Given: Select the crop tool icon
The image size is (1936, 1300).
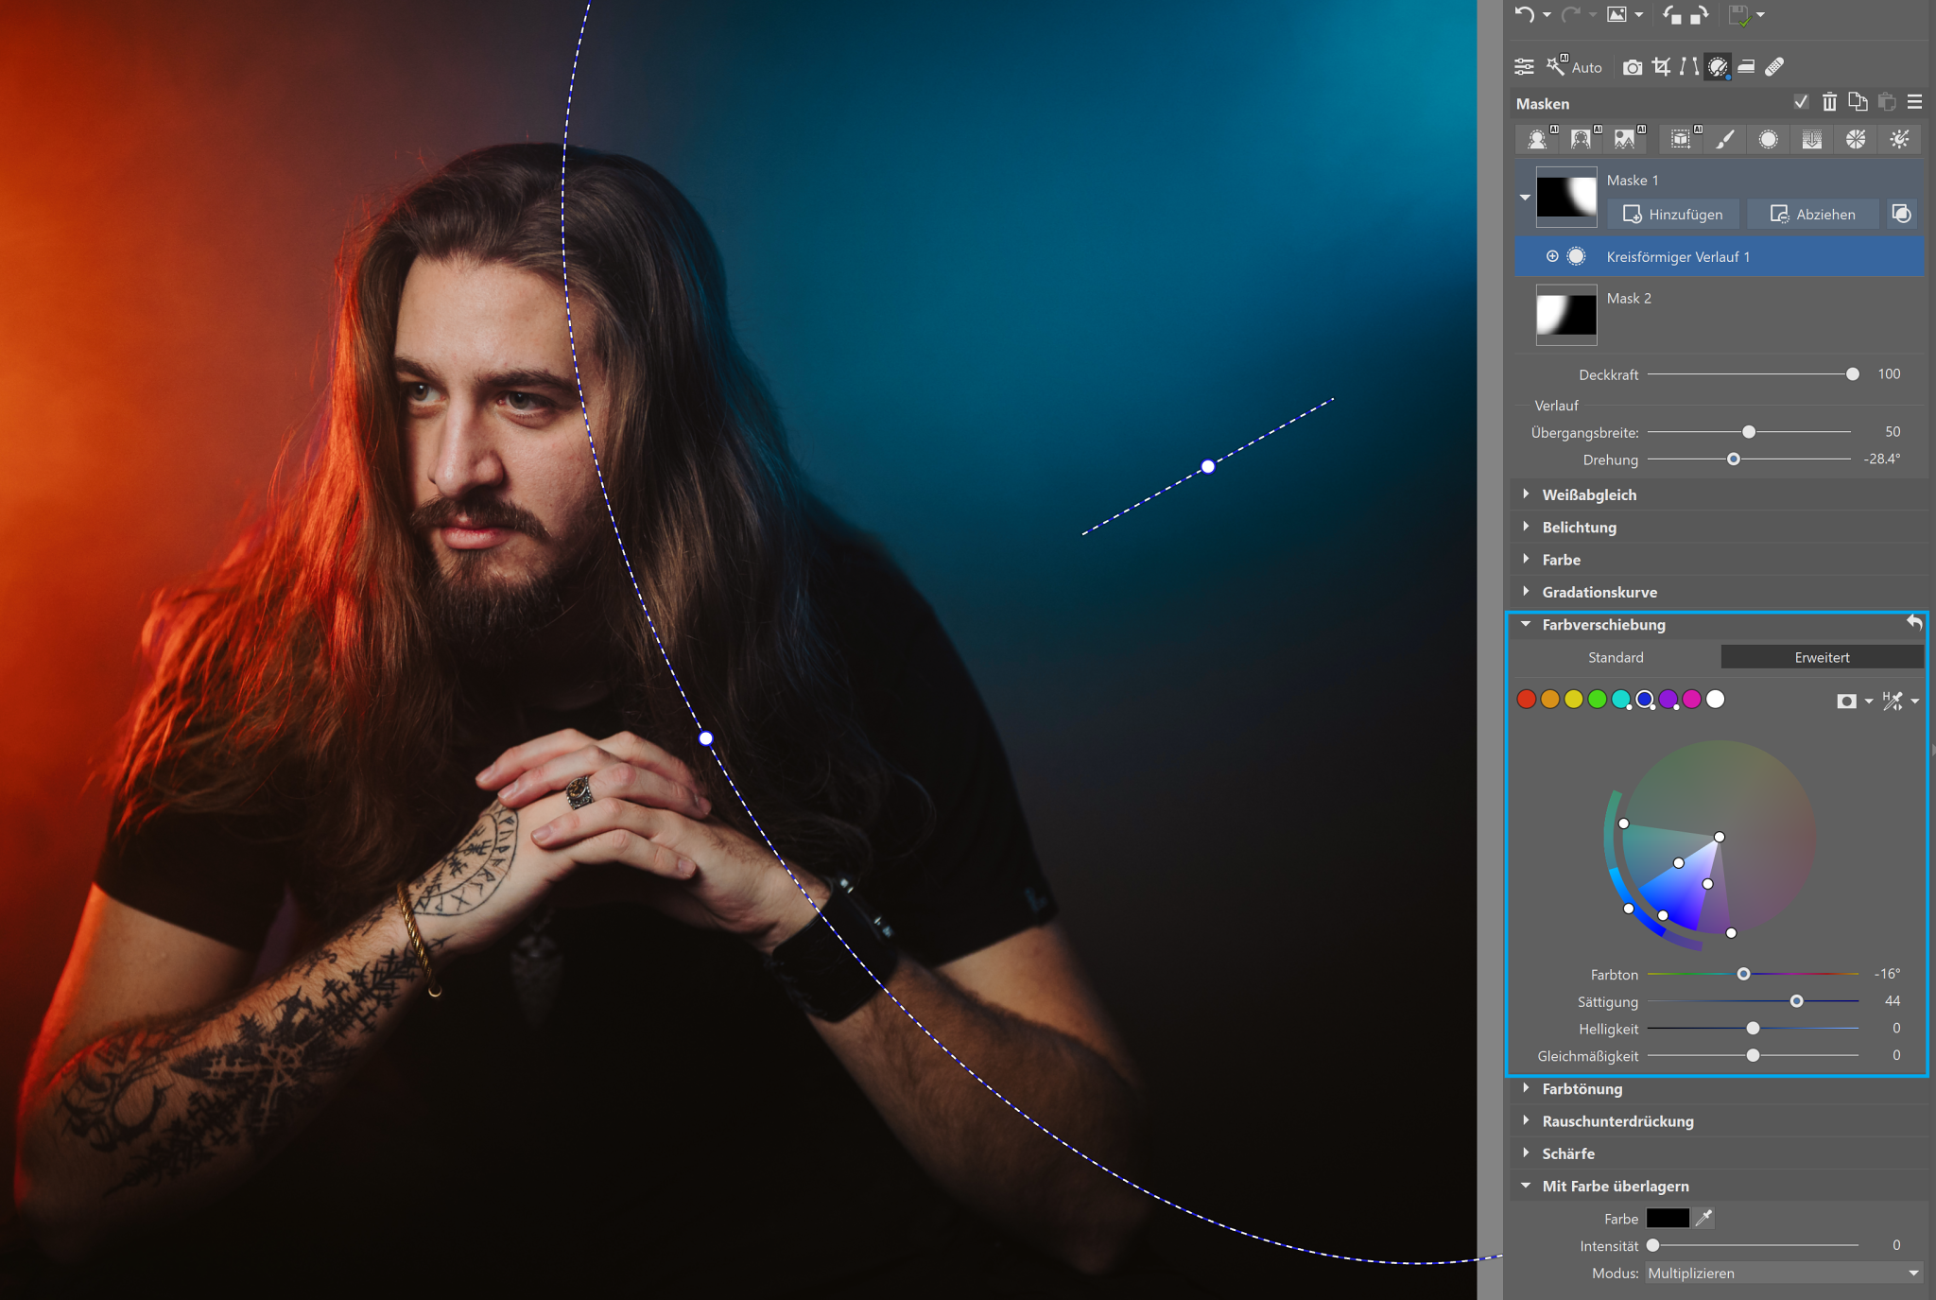Looking at the screenshot, I should [x=1661, y=66].
